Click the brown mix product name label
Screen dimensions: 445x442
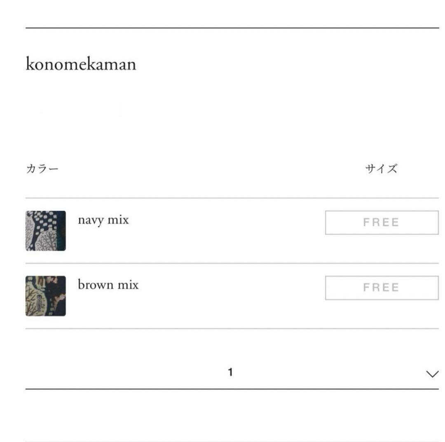108,284
